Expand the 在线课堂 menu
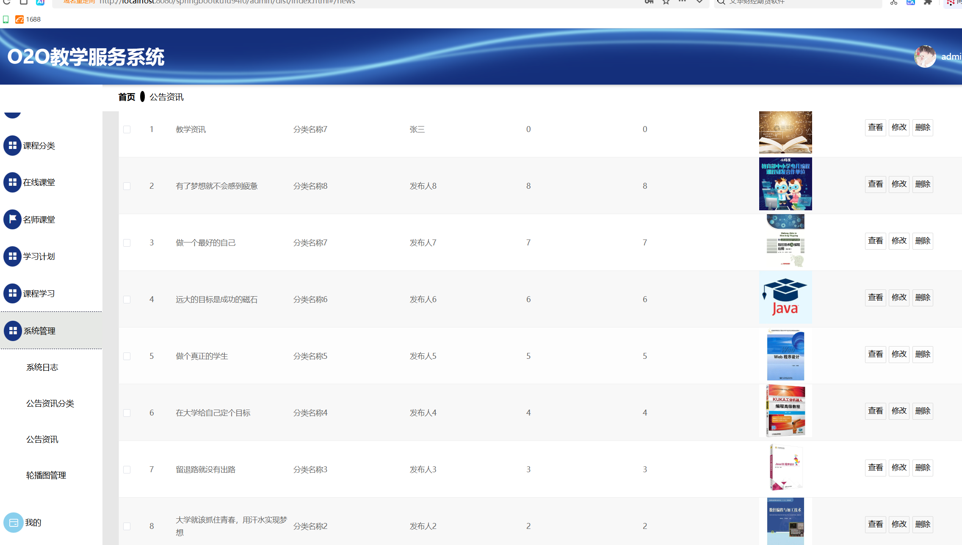Screen dimensions: 962x545 (39, 182)
